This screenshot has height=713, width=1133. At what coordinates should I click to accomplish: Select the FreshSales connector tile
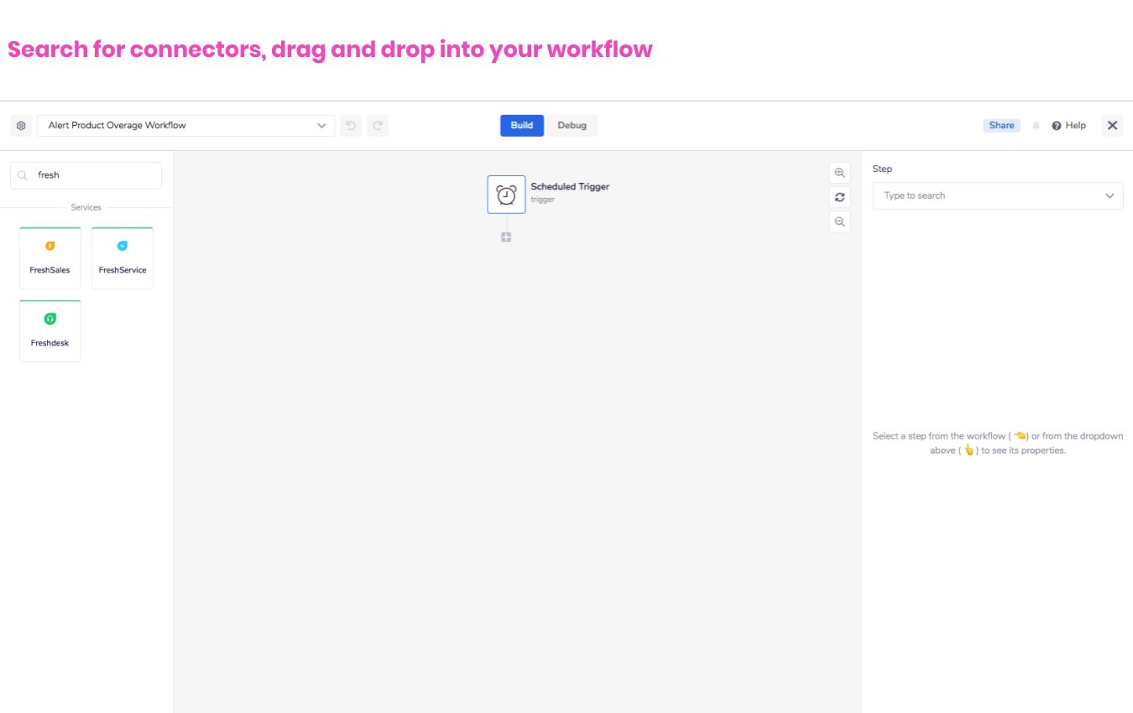coord(50,258)
